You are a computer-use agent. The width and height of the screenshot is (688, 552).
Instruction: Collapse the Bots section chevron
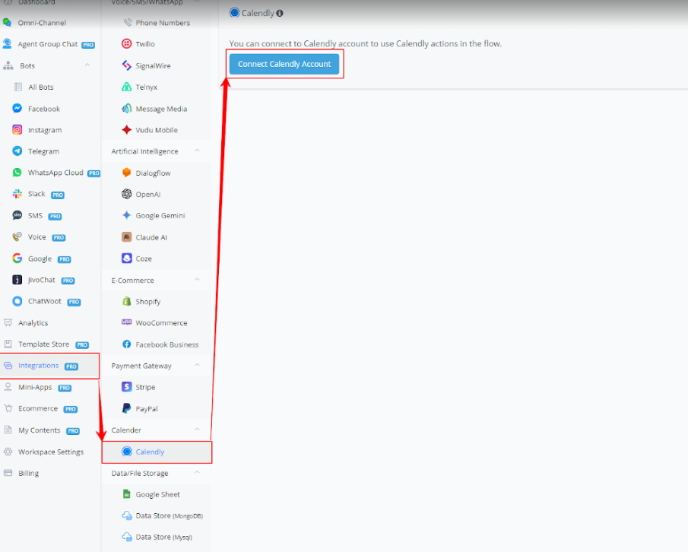(88, 65)
